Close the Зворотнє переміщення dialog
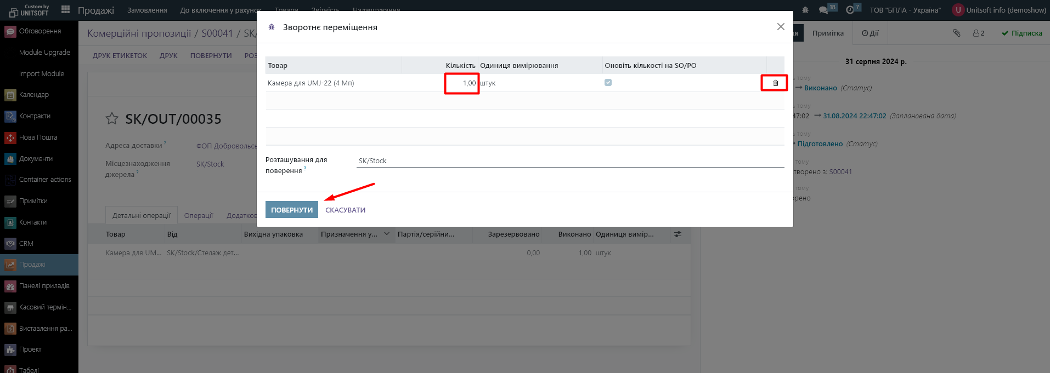1050x373 pixels. coord(780,27)
